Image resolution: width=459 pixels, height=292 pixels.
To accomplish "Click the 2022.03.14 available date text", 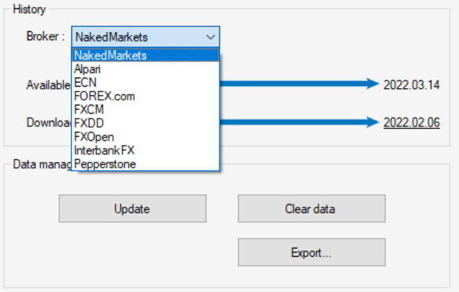I will click(x=412, y=85).
